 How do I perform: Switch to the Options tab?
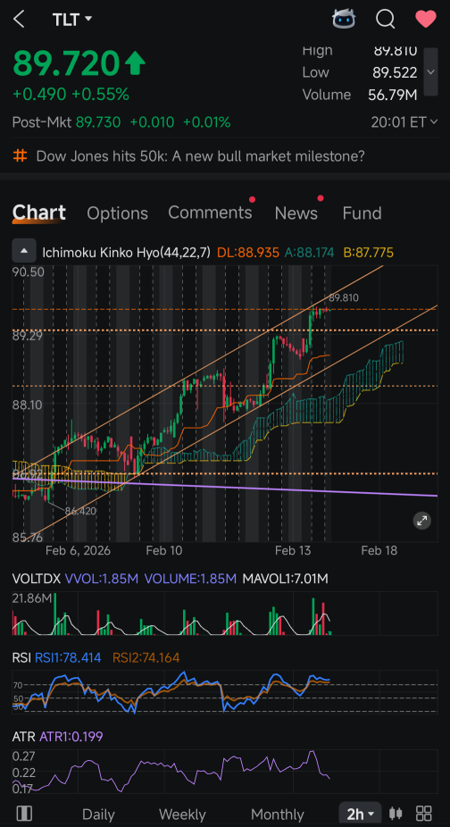pyautogui.click(x=117, y=213)
